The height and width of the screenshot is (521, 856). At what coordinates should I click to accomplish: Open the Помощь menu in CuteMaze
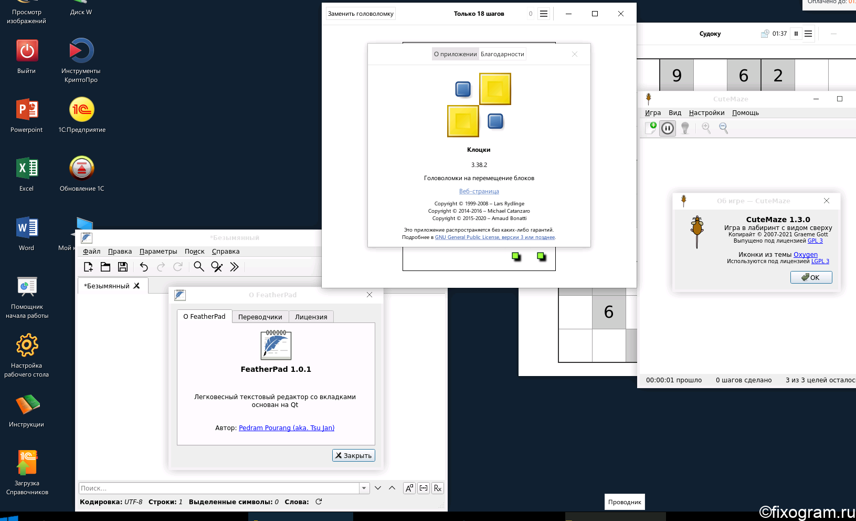click(745, 113)
